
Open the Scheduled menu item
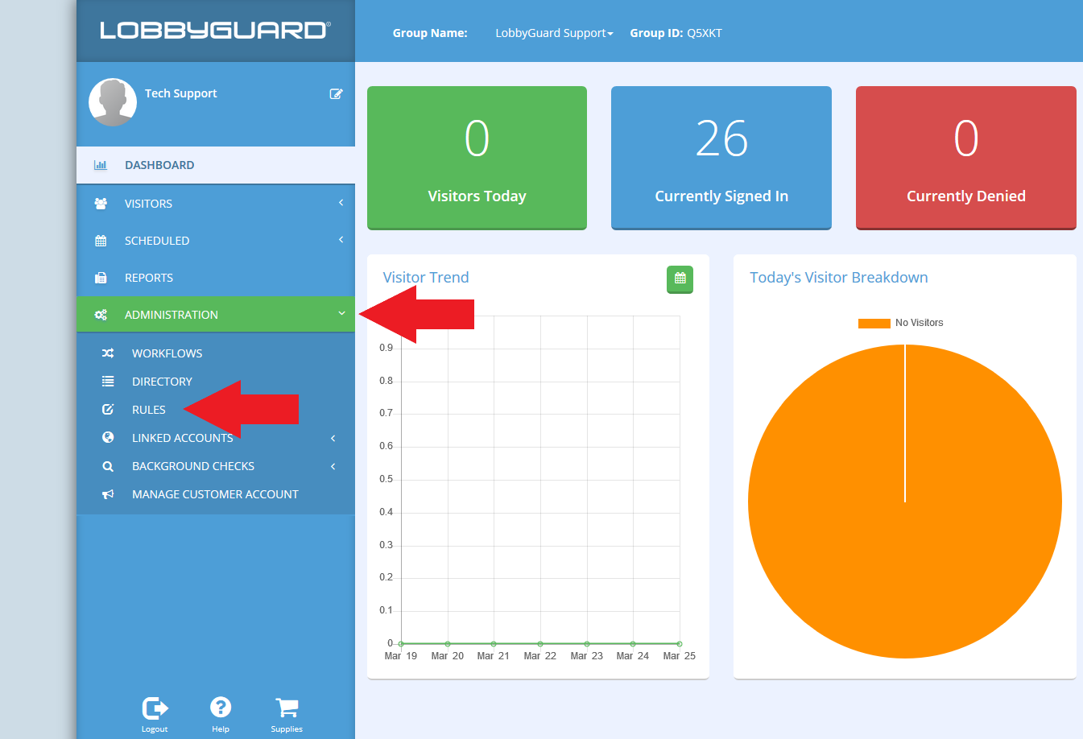point(216,241)
